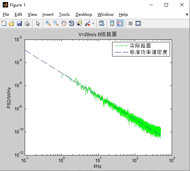Image resolution: width=190 pixels, height=171 pixels.
Task: Open the File menu
Action: click(x=6, y=15)
